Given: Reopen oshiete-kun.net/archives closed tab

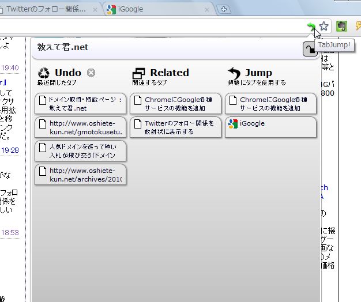Looking at the screenshot, I should pyautogui.click(x=80, y=175).
